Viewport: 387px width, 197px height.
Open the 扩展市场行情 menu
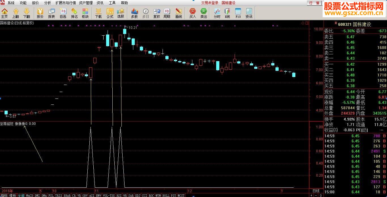(x=66, y=3)
